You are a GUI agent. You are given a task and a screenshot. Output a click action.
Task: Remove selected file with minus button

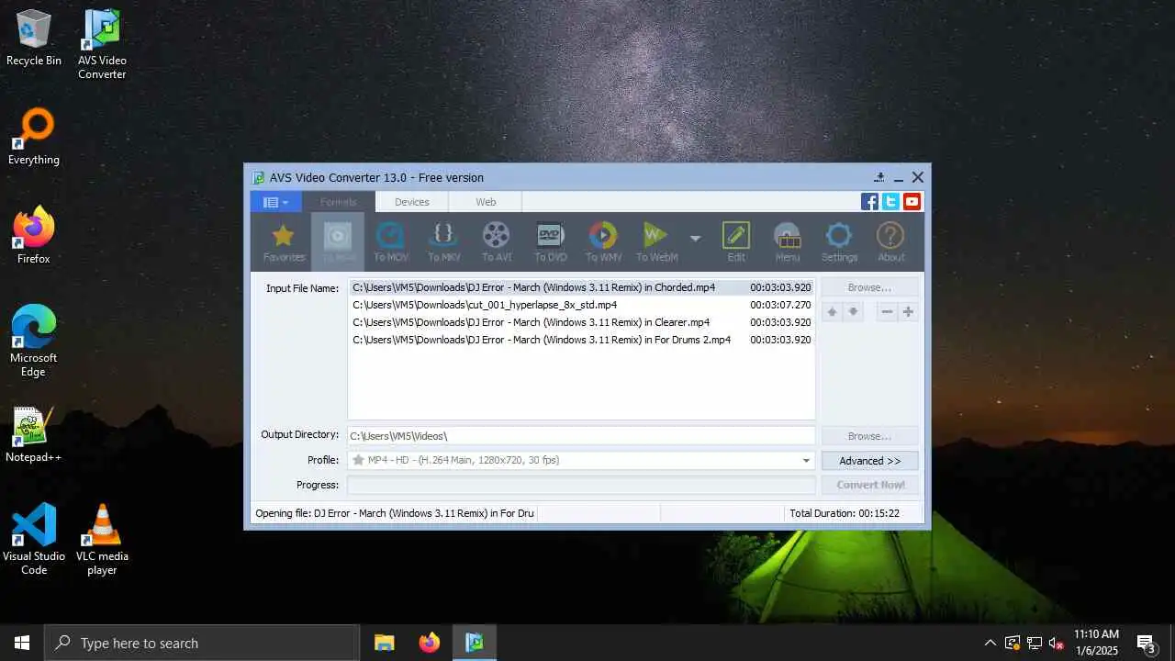coord(887,312)
